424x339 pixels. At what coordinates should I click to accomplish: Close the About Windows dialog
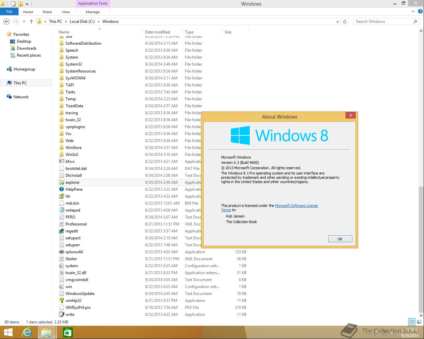click(x=350, y=115)
